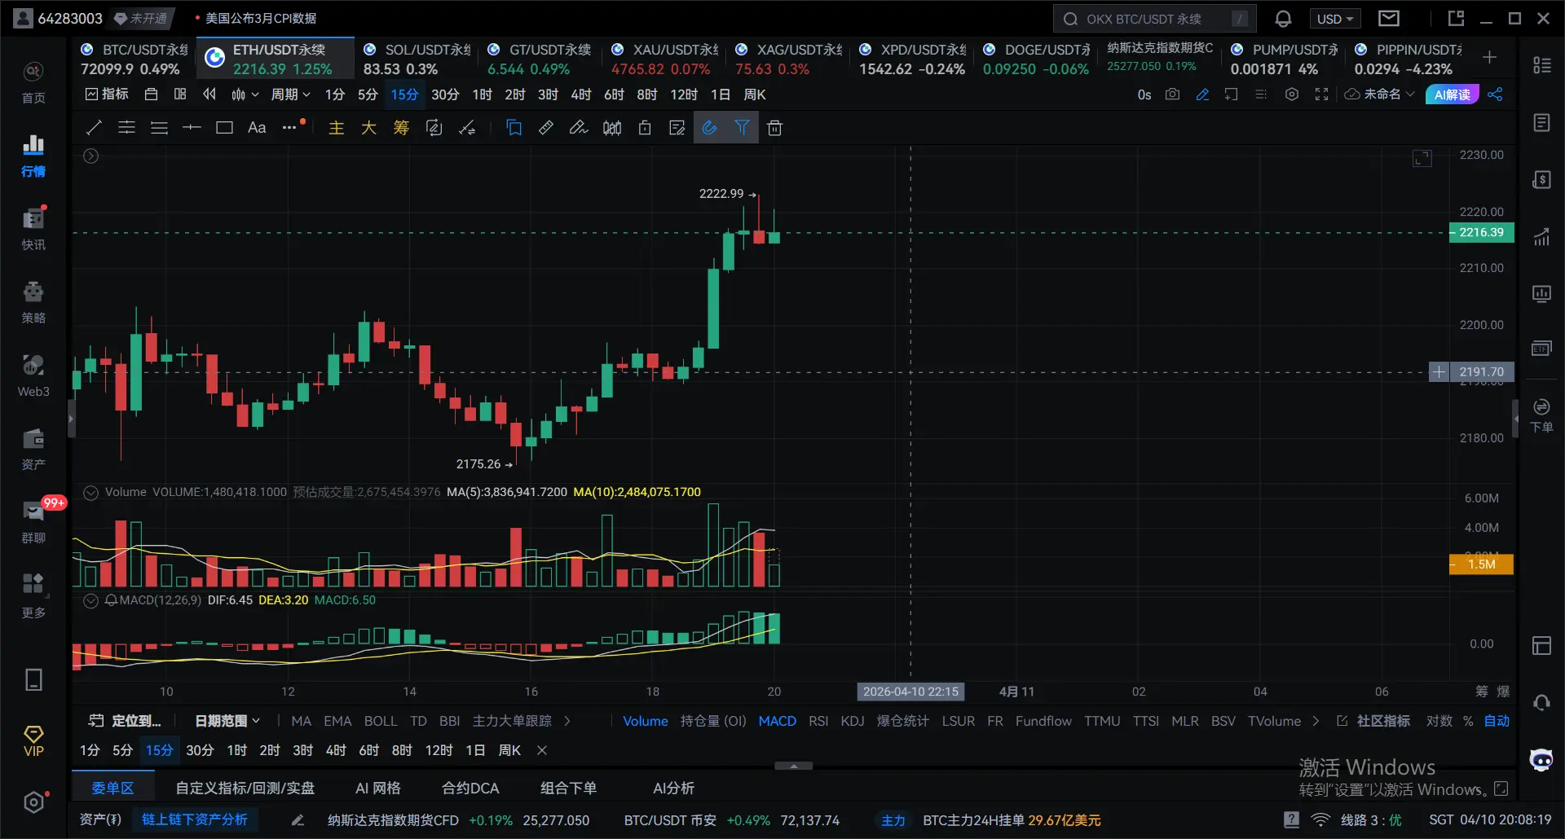Click the 美国公布3月CPI数据 news headline
The image size is (1565, 839).
point(261,18)
